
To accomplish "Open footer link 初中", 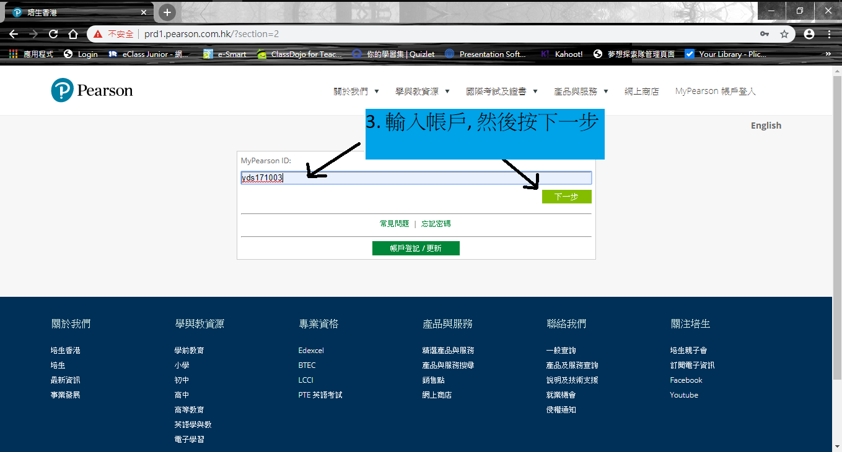I will 182,380.
